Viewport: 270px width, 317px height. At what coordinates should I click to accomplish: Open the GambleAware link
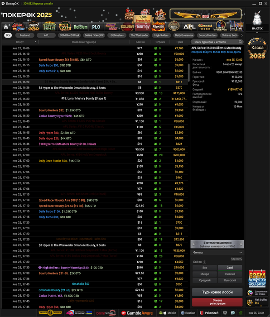point(137,313)
